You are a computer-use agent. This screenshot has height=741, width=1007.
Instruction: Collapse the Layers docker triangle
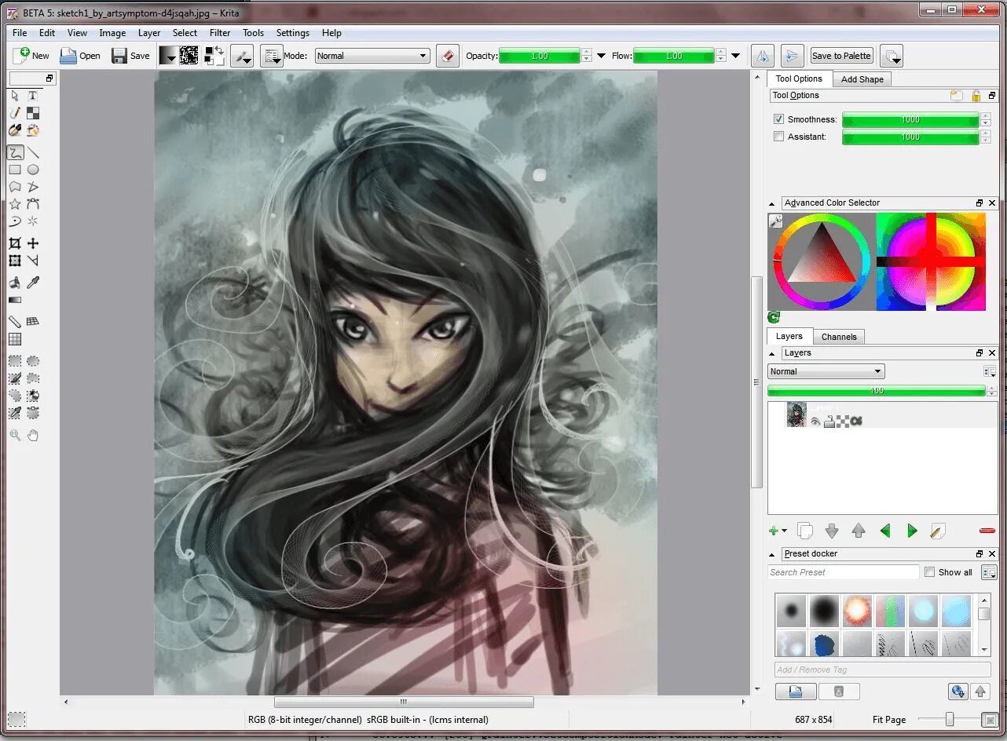click(x=772, y=353)
